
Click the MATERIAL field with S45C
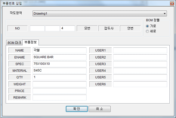point(60,71)
